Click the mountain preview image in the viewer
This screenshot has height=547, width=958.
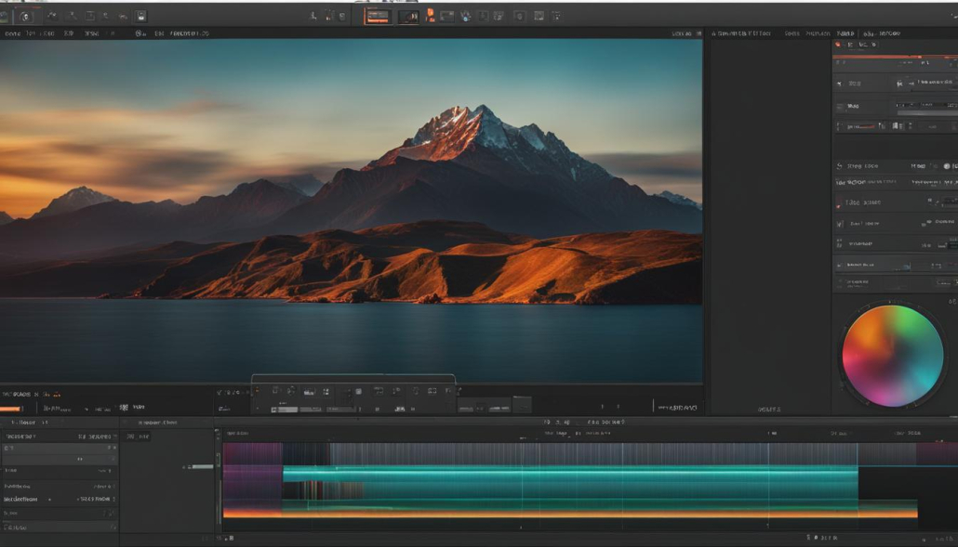[x=351, y=211]
